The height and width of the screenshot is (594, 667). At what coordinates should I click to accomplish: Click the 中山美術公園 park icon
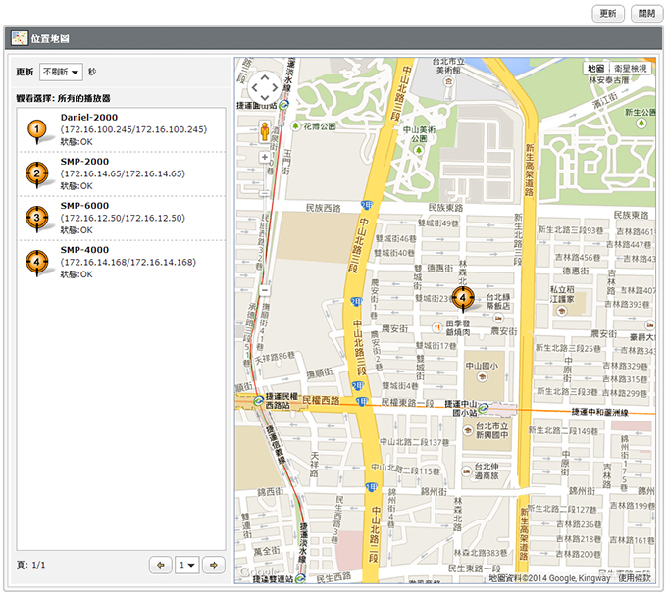click(x=419, y=150)
